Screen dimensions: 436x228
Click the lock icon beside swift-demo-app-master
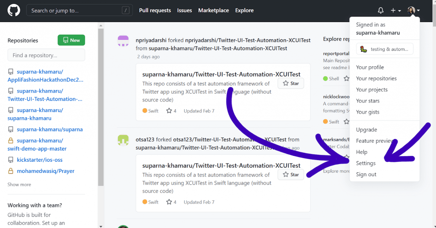pyautogui.click(x=11, y=141)
